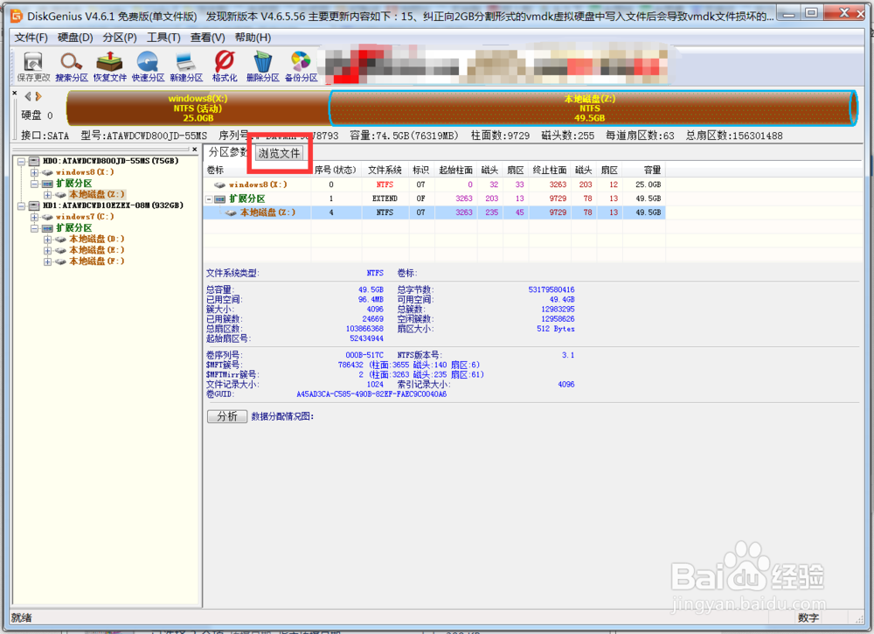Expand 本地磁盘(Z:) node in the tree
Image resolution: width=874 pixels, height=634 pixels.
(48, 195)
